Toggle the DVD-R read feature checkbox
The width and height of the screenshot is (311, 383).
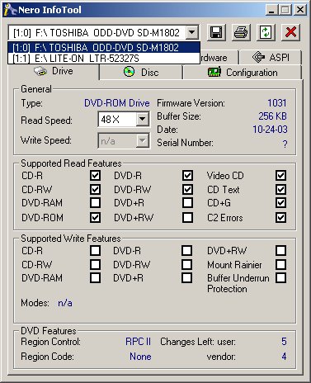click(187, 175)
